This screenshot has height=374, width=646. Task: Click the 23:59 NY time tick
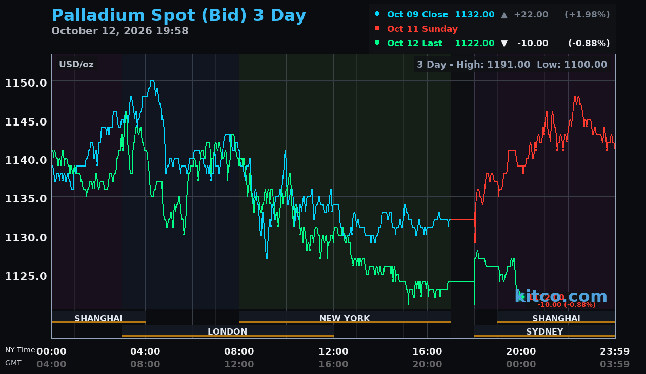tap(615, 351)
